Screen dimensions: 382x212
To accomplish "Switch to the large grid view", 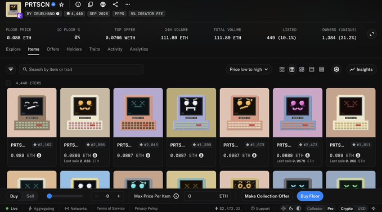I will 282,69.
